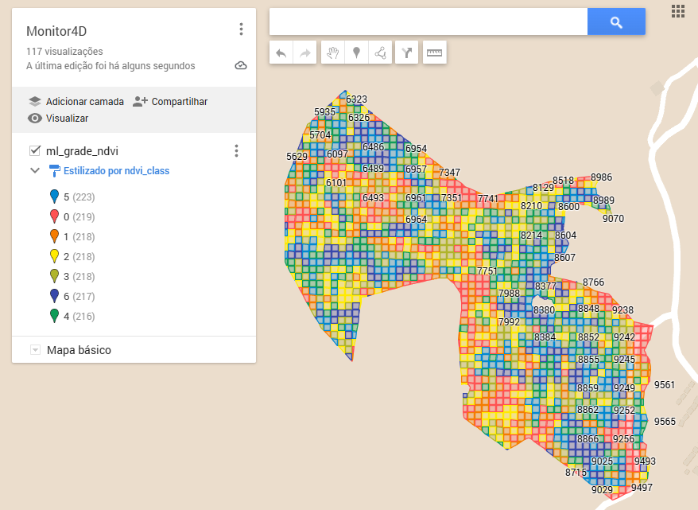Expand the Mapa básico dropdown

pos(35,350)
